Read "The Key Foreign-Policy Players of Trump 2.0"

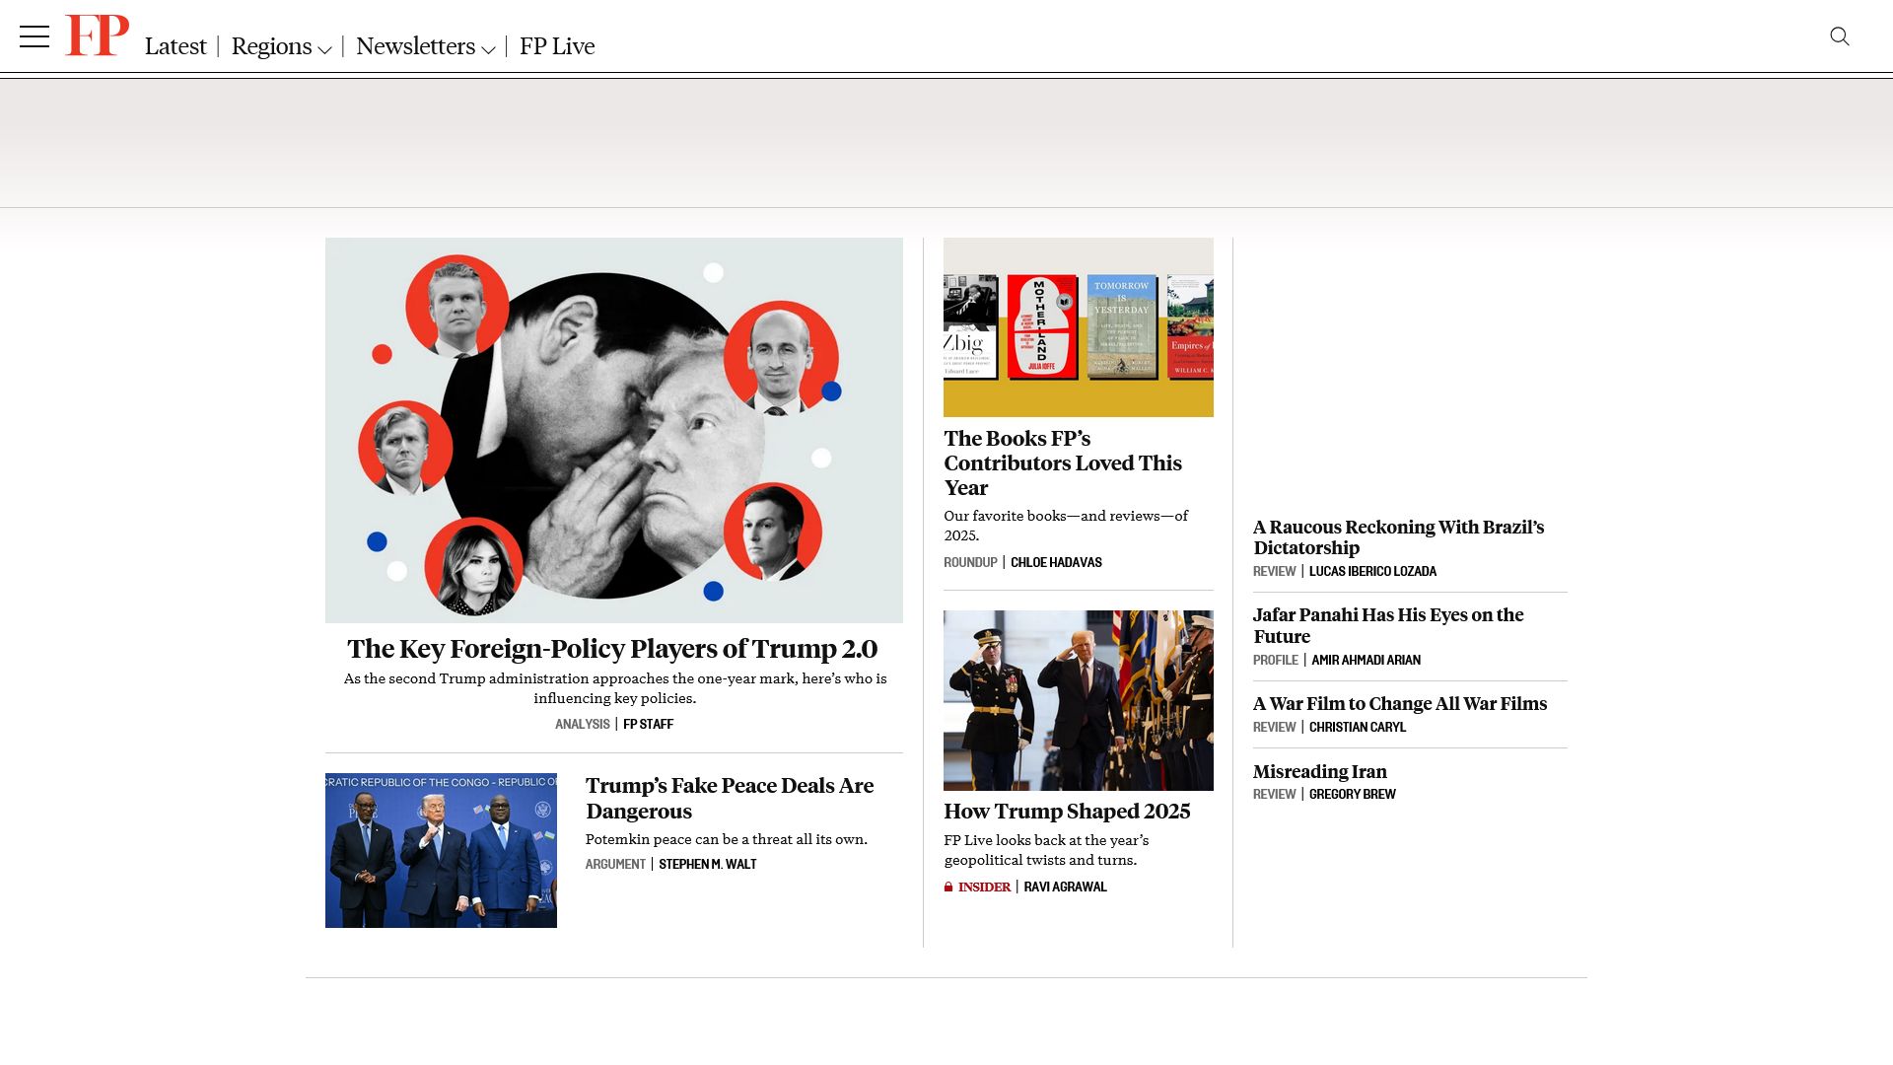click(612, 649)
